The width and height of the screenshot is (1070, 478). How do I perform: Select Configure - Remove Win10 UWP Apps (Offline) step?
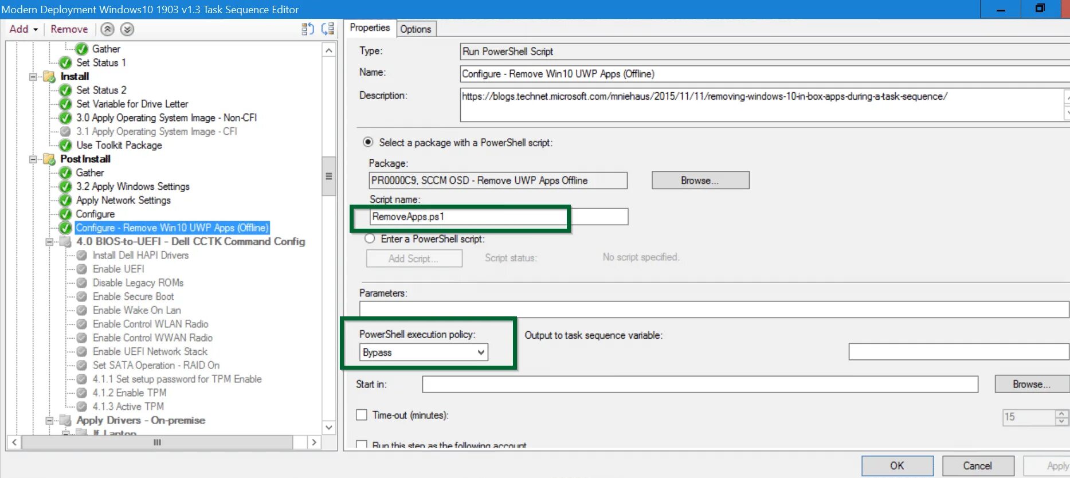pos(172,228)
